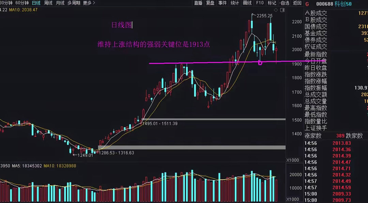Image resolution: width=368 pixels, height=203 pixels.
Task: Click the 复盘 review button
Action: click(210, 3)
